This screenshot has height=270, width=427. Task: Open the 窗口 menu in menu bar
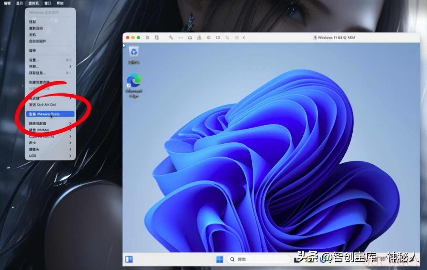tap(48, 3)
